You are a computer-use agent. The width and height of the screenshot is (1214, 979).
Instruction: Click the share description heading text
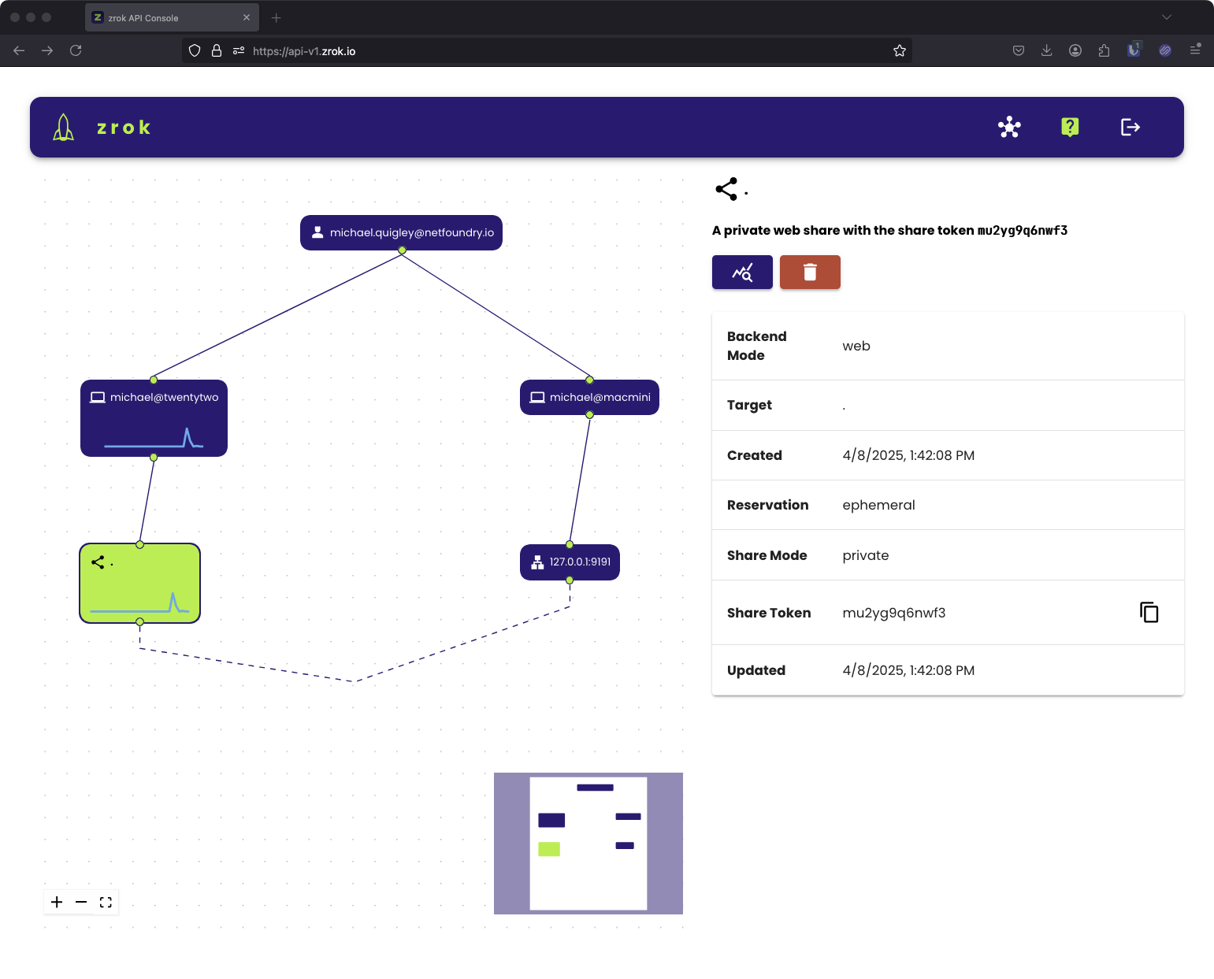[889, 231]
